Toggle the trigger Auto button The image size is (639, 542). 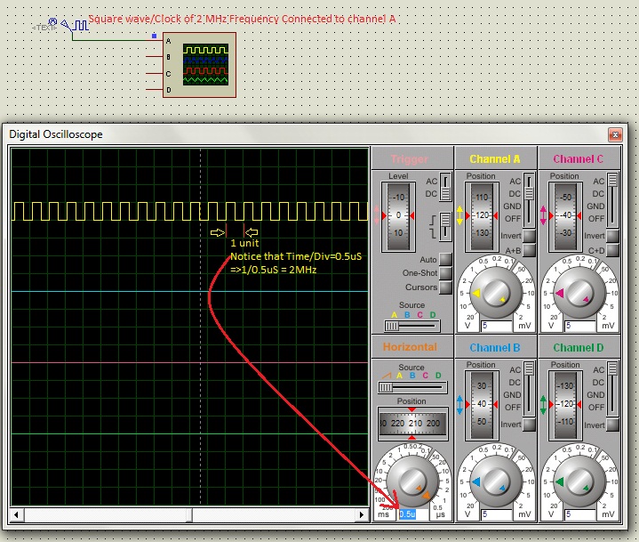(x=446, y=259)
